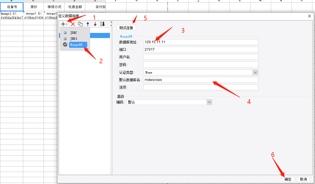This screenshot has width=315, height=184.
Task: Click the mongo1.G cell under 原价
Action: 34,16
